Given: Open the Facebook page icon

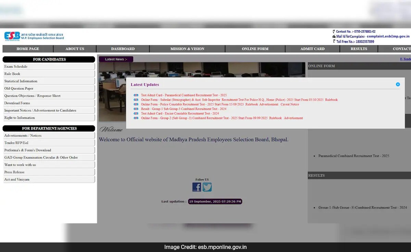Looking at the screenshot, I should [x=197, y=187].
